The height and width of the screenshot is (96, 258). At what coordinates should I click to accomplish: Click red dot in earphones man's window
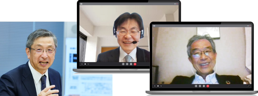click(x=250, y=26)
